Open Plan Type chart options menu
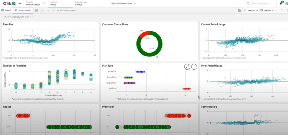Viewport: 288px width, 135px height. tap(194, 67)
